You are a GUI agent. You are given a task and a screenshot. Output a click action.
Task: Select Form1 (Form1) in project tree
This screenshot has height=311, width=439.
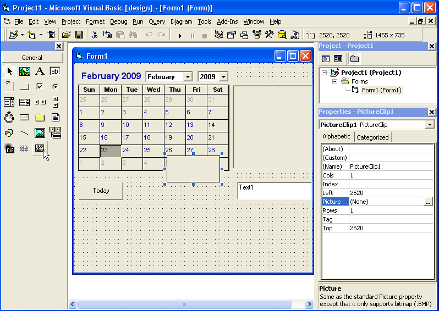[x=381, y=90]
